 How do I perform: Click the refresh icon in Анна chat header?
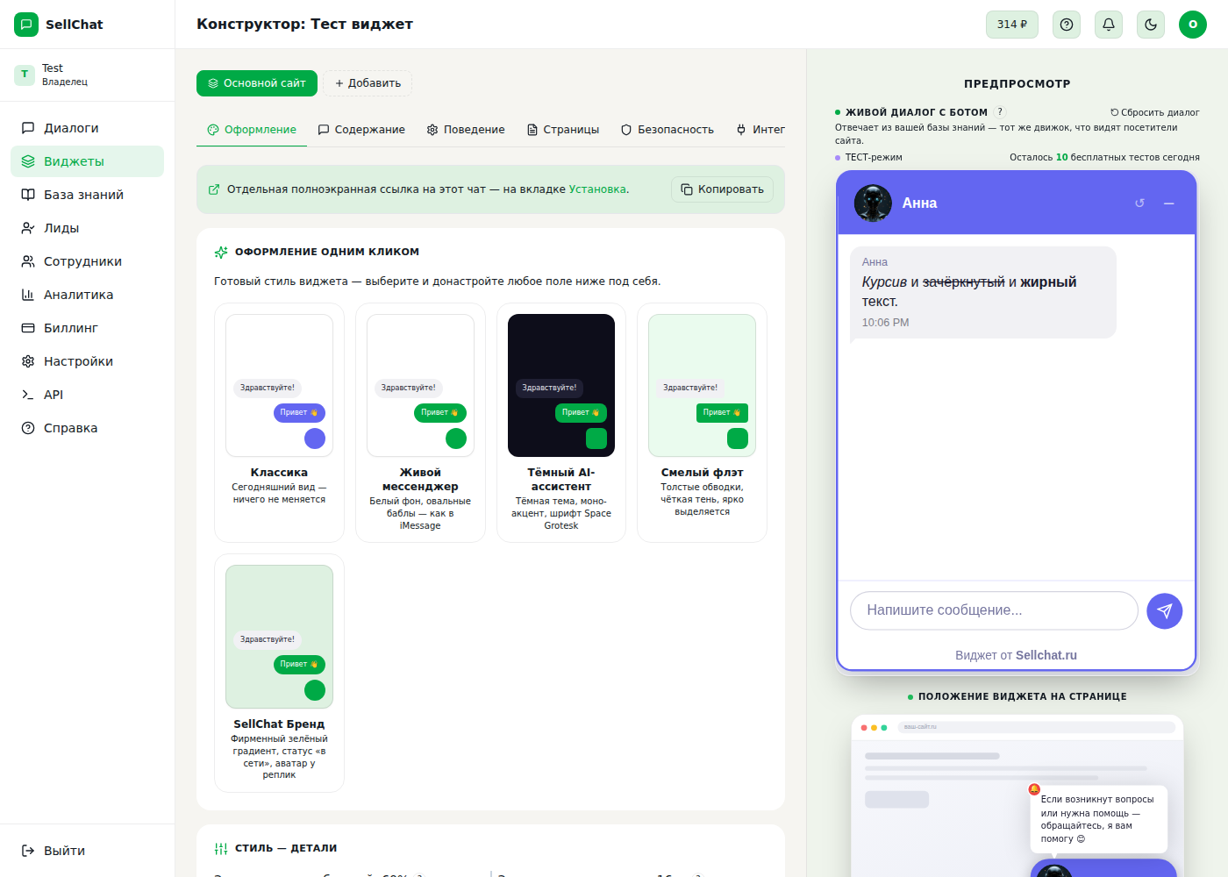[1139, 203]
